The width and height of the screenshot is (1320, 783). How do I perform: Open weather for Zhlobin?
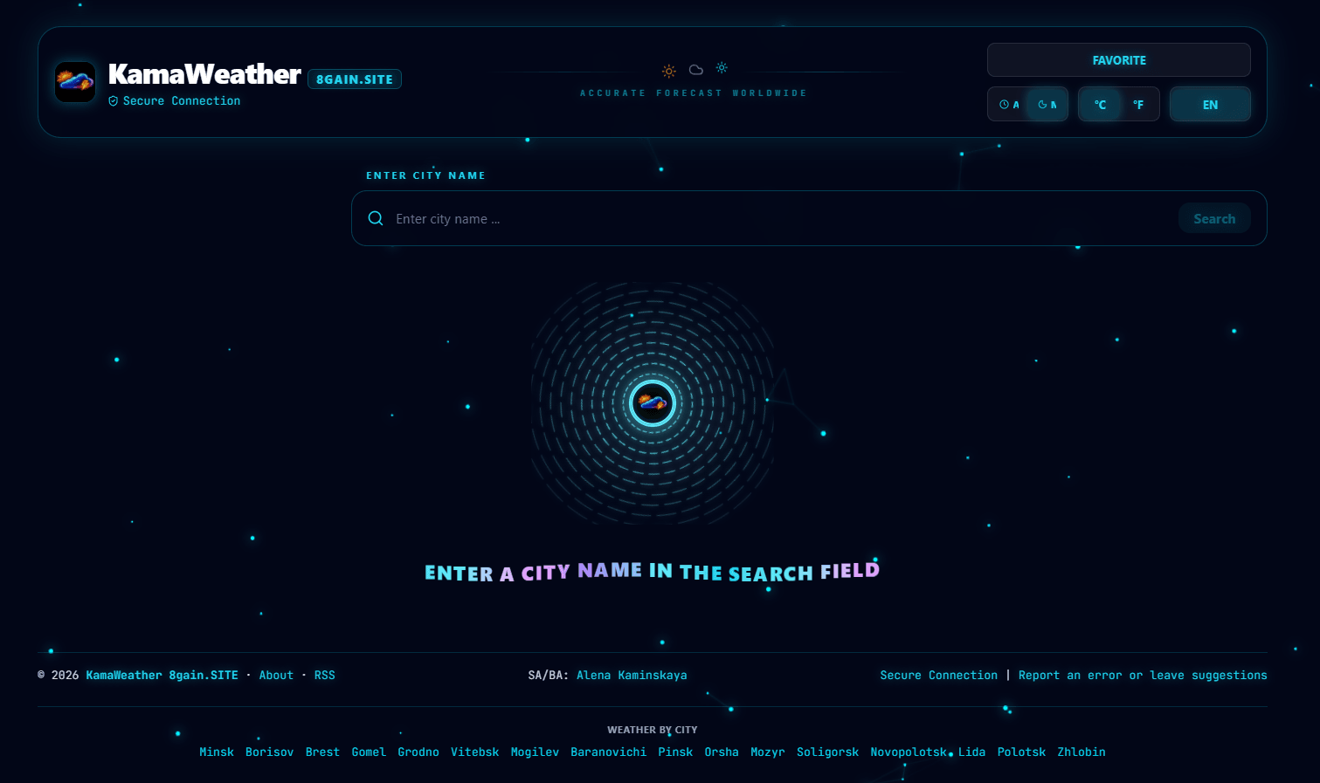pyautogui.click(x=1082, y=752)
